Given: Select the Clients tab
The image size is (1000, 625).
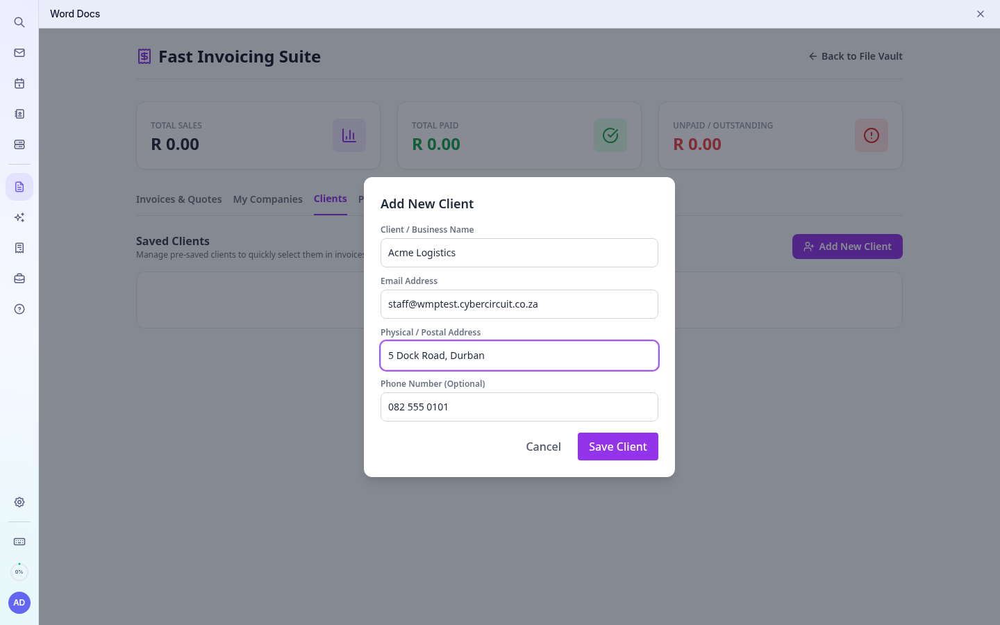Looking at the screenshot, I should coord(331,199).
